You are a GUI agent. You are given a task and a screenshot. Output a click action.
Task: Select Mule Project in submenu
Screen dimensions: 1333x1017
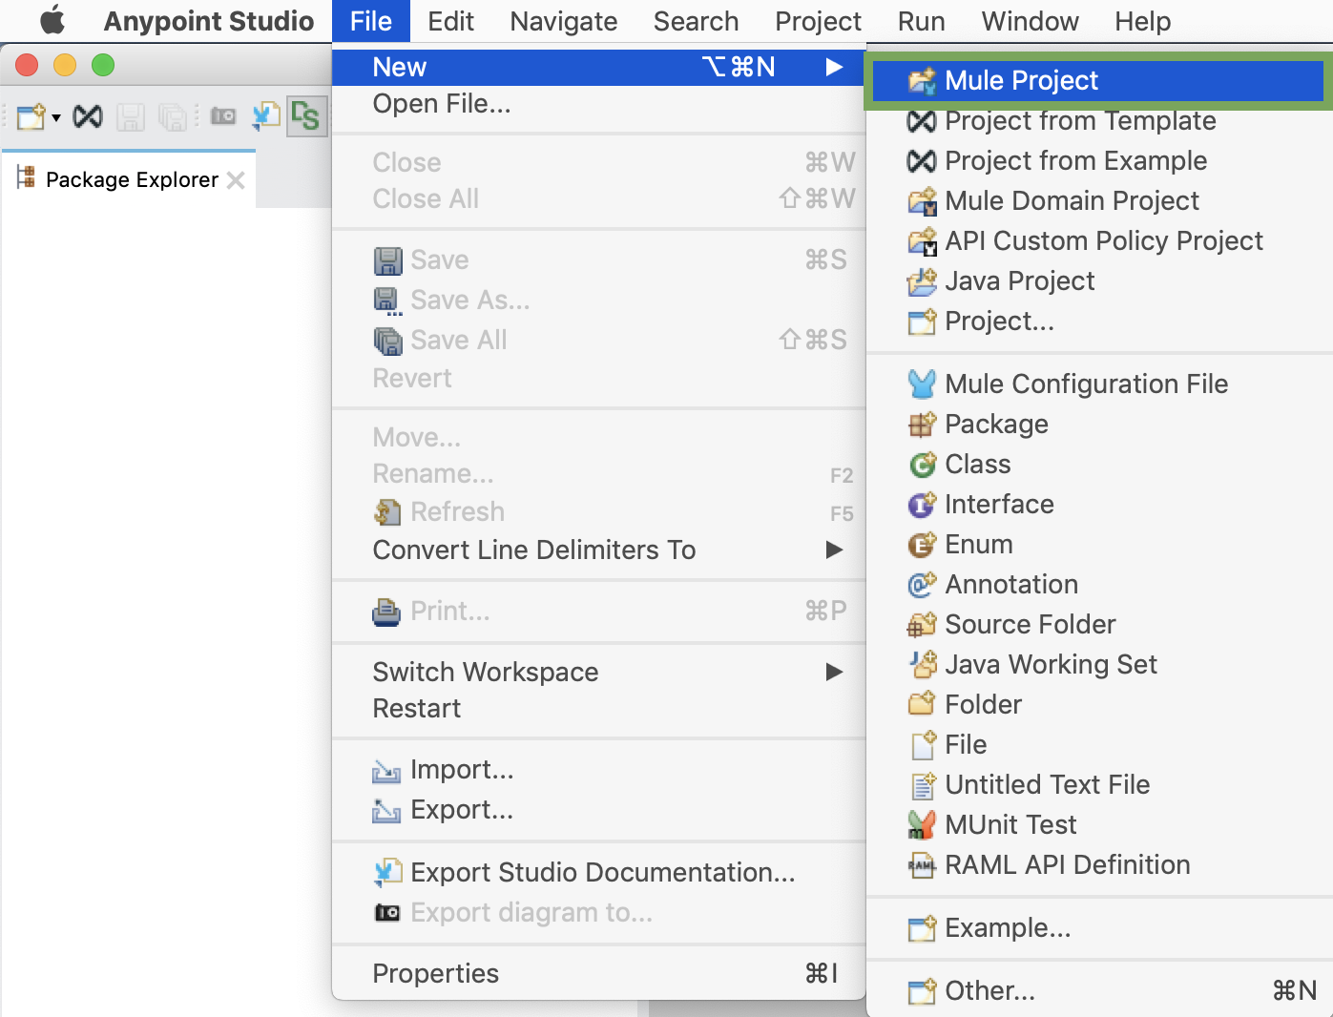point(1097,80)
